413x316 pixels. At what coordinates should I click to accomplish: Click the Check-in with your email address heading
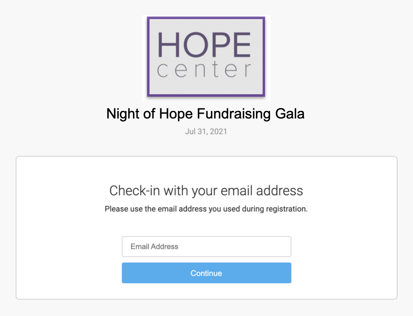coord(206,191)
